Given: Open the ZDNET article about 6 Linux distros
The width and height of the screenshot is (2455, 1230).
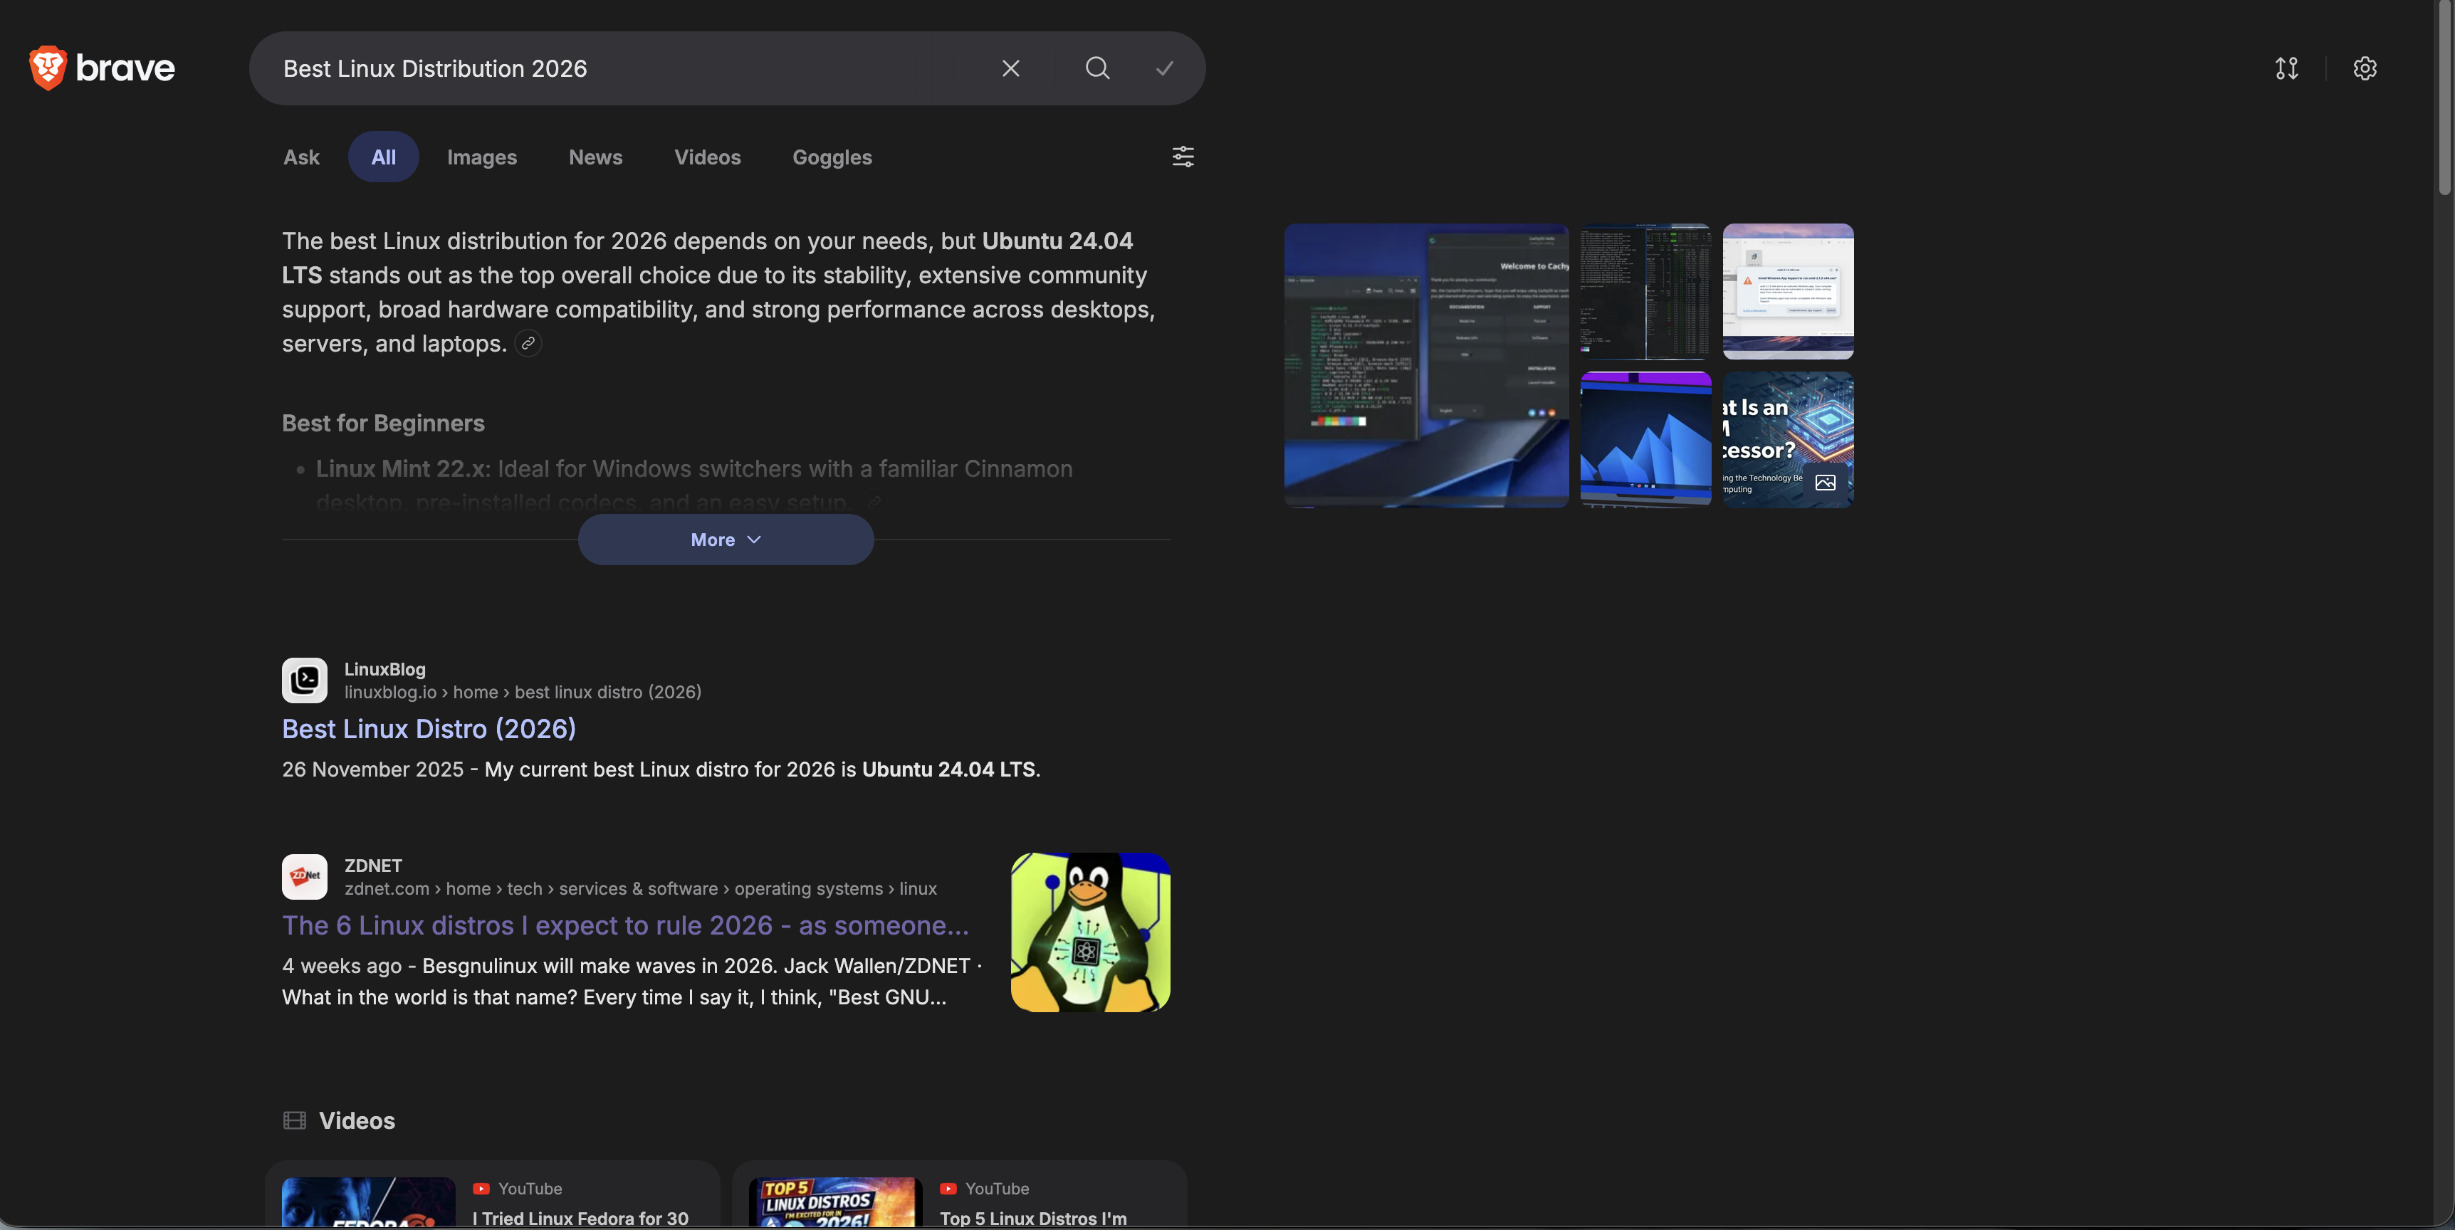Looking at the screenshot, I should 624,925.
